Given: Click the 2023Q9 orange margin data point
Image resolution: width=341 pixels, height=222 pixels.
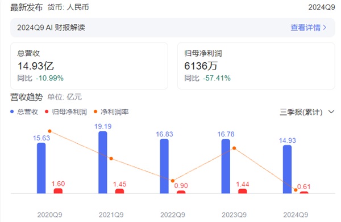Looking at the screenshot, I should point(234,148).
